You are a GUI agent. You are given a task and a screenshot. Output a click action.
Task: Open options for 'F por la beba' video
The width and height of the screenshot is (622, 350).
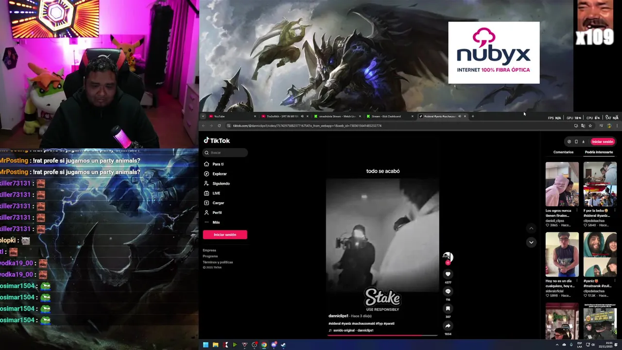pyautogui.click(x=615, y=211)
